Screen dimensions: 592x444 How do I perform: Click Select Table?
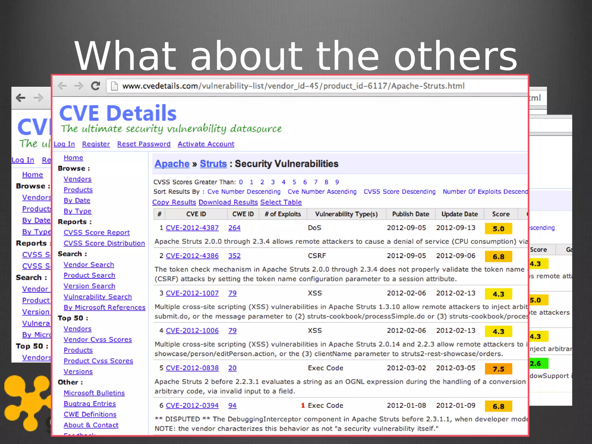click(281, 202)
